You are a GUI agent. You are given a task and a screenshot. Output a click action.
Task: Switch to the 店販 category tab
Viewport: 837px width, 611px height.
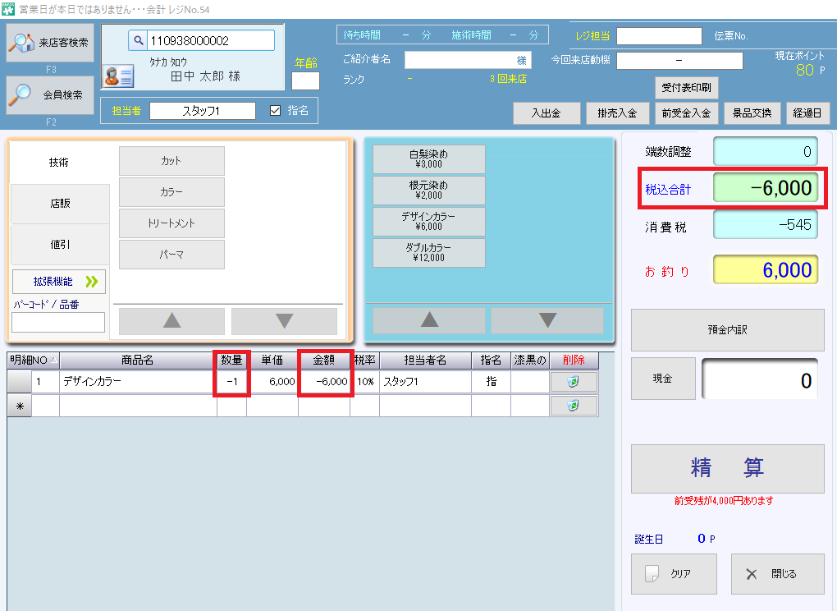(59, 204)
